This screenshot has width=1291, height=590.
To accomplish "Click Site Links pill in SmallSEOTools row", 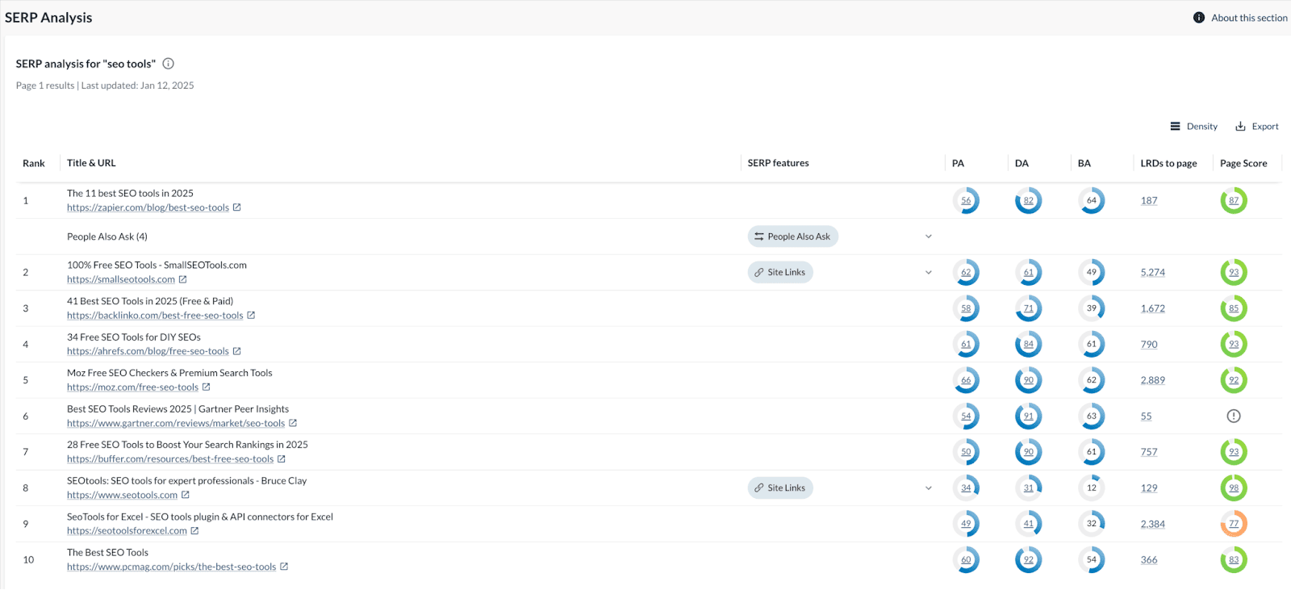I will click(x=780, y=273).
